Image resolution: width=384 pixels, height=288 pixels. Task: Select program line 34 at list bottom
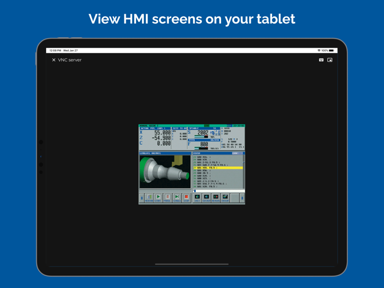218,187
